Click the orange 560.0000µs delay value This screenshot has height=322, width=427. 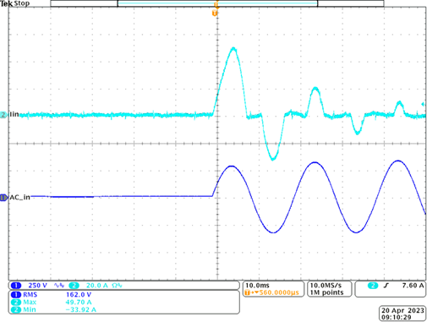pos(279,292)
